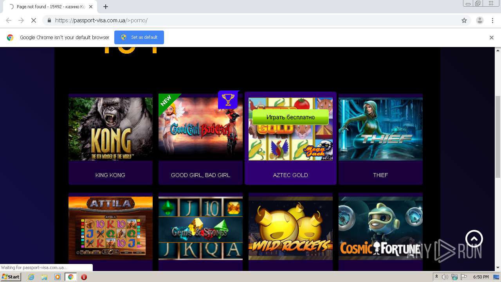Open the Wild Rockets thumbnail
Screen dimensions: 501x282
tap(290, 228)
